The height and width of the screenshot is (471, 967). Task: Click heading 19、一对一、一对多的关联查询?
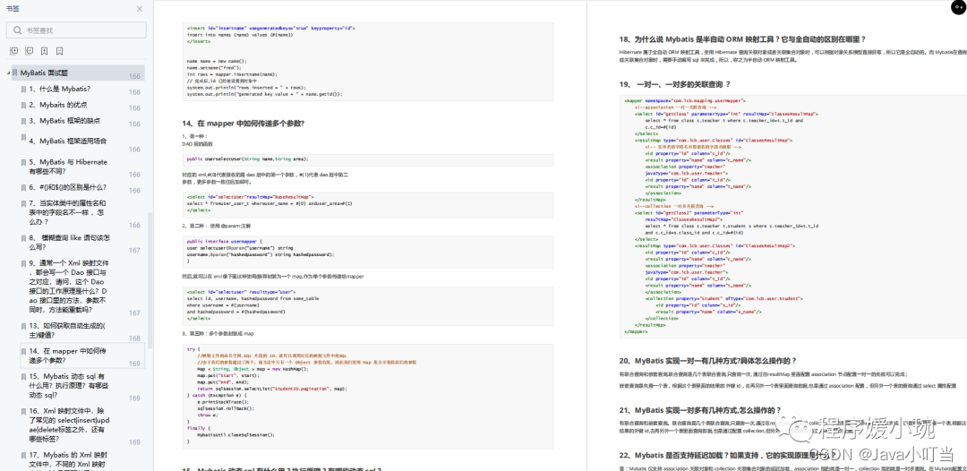pyautogui.click(x=675, y=84)
